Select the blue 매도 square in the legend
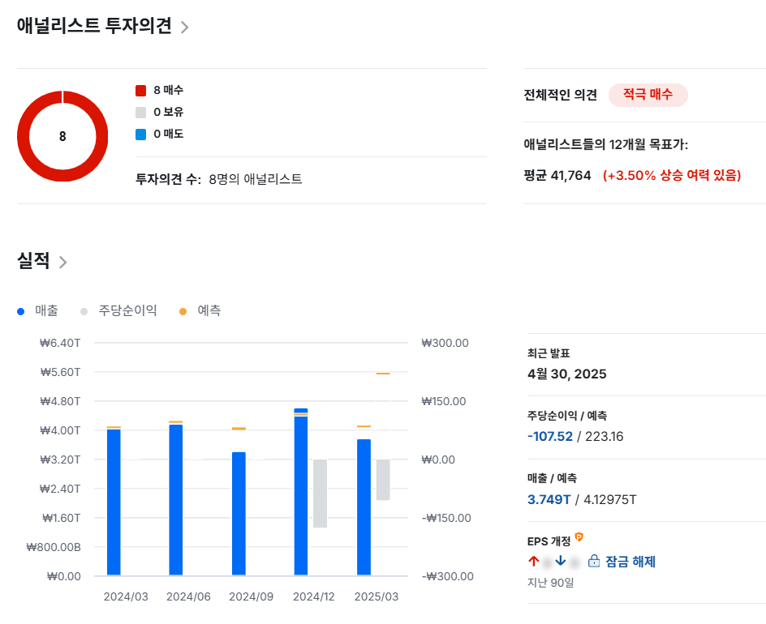 [139, 135]
